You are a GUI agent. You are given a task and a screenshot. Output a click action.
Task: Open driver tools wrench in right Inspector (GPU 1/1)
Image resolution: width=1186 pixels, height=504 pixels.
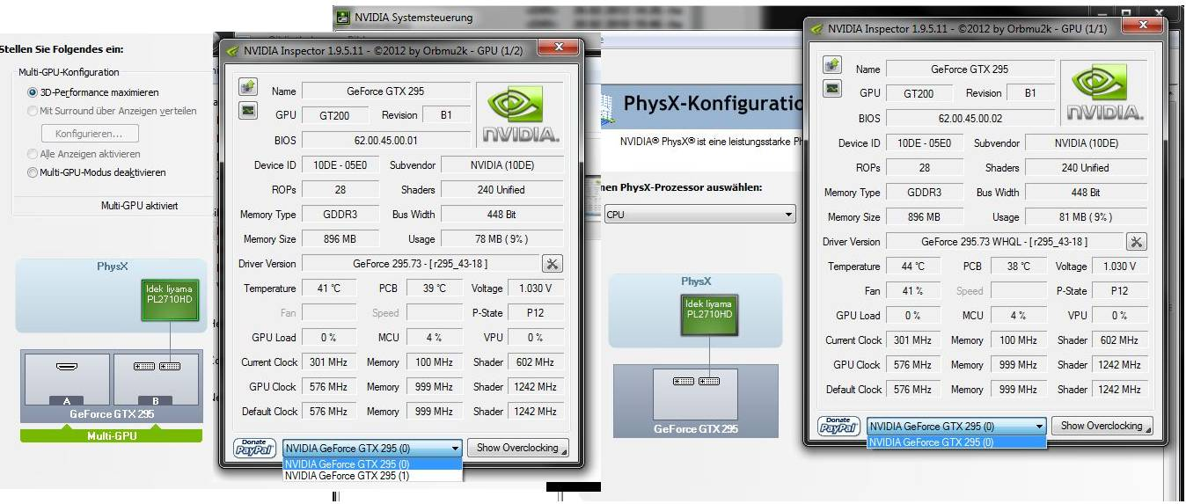pos(1136,242)
